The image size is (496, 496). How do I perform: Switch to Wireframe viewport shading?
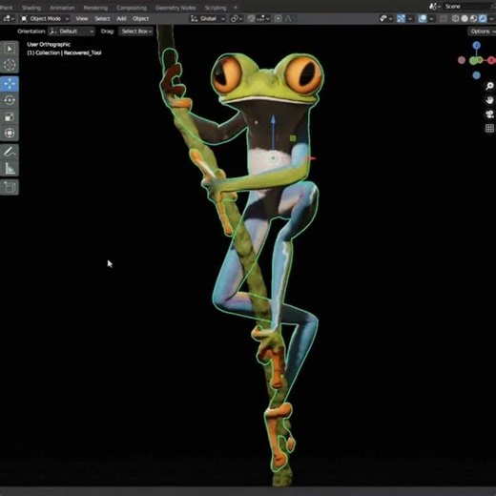coord(455,19)
